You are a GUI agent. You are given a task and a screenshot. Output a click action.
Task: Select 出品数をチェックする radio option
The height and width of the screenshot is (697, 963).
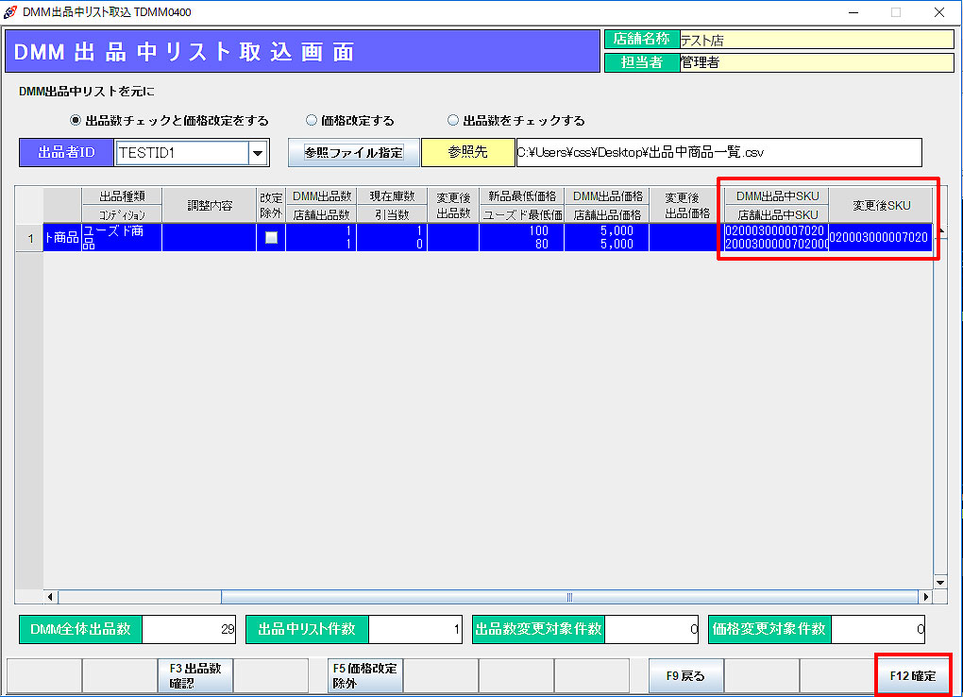click(x=453, y=121)
